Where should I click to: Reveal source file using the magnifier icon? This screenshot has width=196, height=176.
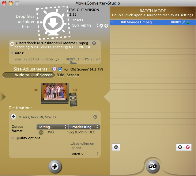pos(94,43)
